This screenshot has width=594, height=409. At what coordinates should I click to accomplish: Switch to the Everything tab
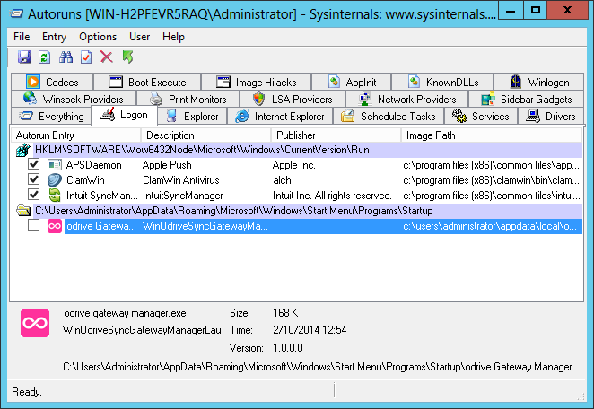pos(51,116)
